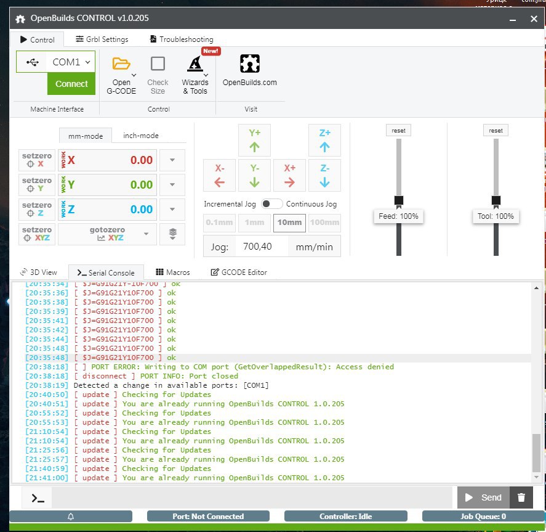
Task: Set zero for Z axis
Action: (x=37, y=209)
